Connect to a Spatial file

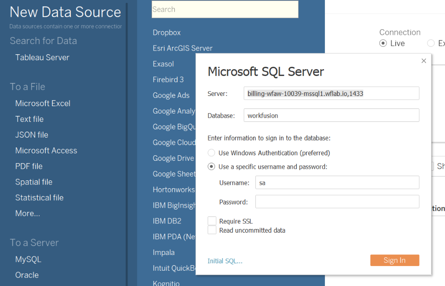[34, 182]
